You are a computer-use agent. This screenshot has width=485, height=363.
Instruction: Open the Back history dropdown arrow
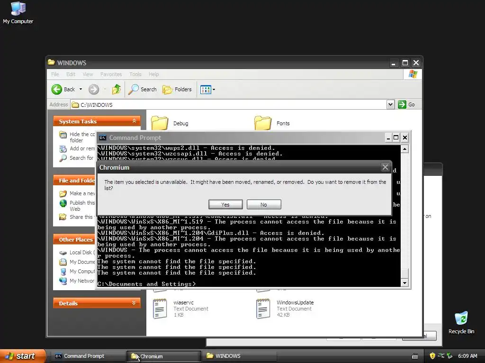[81, 89]
